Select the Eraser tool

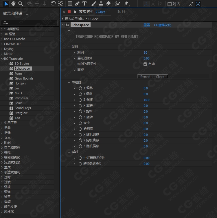[x=108, y=3]
